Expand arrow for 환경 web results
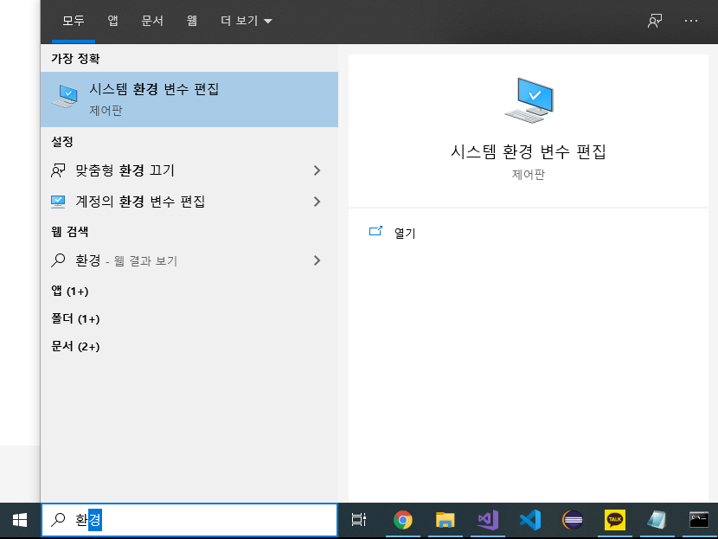Image resolution: width=718 pixels, height=539 pixels. click(x=317, y=260)
